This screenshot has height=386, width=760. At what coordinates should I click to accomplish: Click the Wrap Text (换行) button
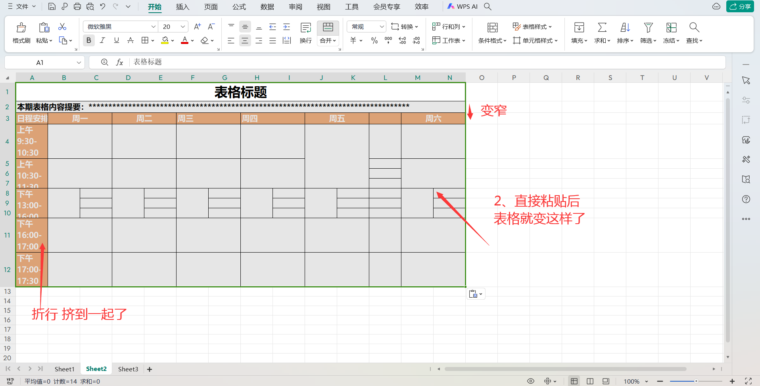(306, 33)
